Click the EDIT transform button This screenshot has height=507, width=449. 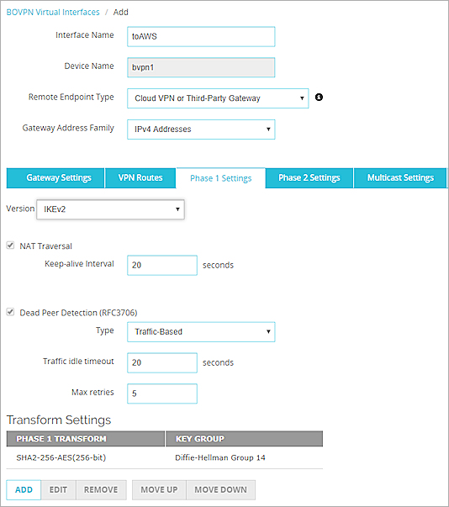click(58, 490)
